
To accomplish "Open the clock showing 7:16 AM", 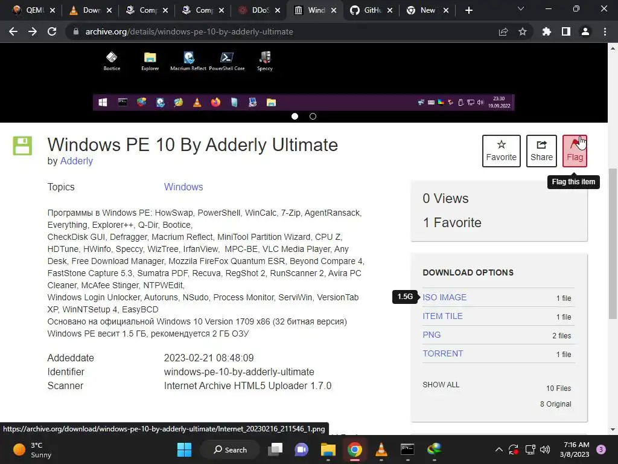I will (x=575, y=449).
